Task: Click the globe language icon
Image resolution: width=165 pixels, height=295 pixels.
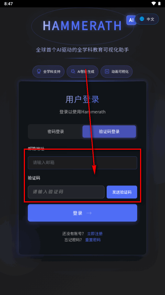Action: 142,19
